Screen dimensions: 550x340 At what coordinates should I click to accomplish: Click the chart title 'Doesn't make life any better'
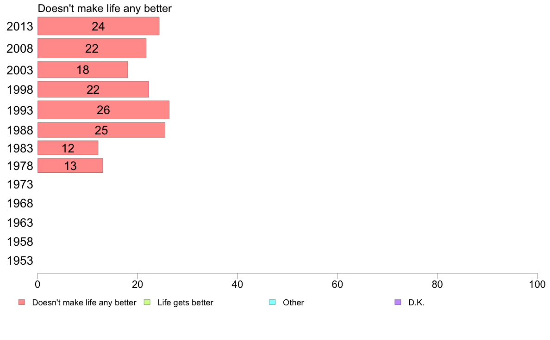coord(105,8)
